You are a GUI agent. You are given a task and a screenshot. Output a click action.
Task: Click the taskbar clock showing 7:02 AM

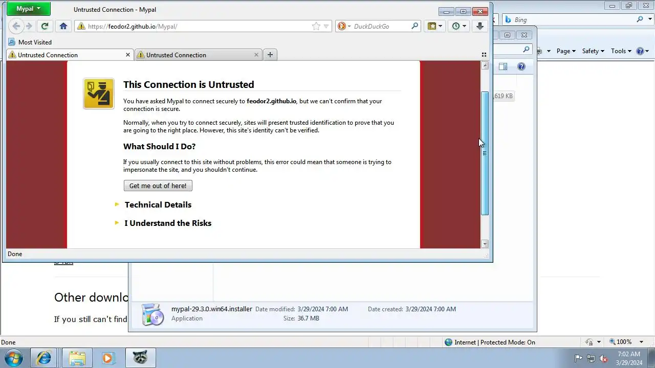pos(629,358)
